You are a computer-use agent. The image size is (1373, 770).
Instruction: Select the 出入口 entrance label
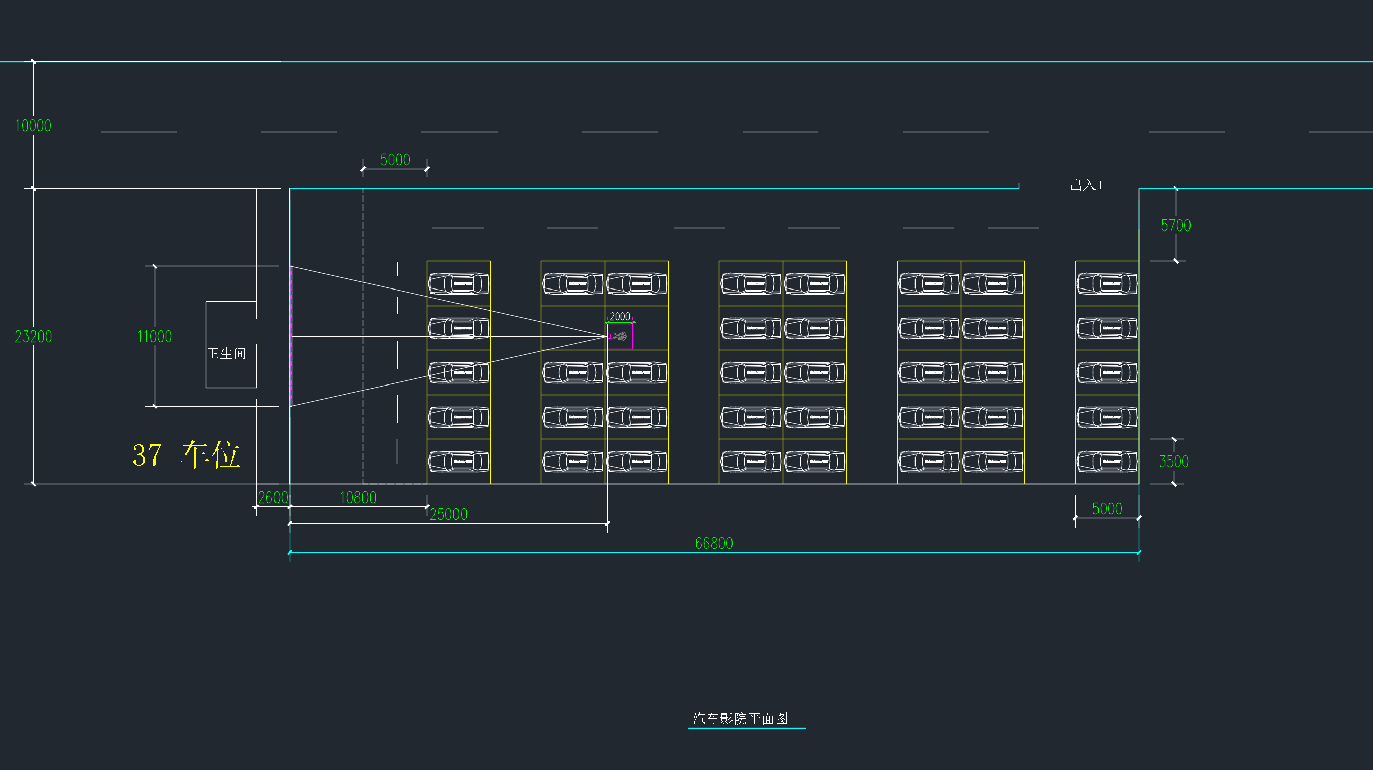[x=1089, y=185]
